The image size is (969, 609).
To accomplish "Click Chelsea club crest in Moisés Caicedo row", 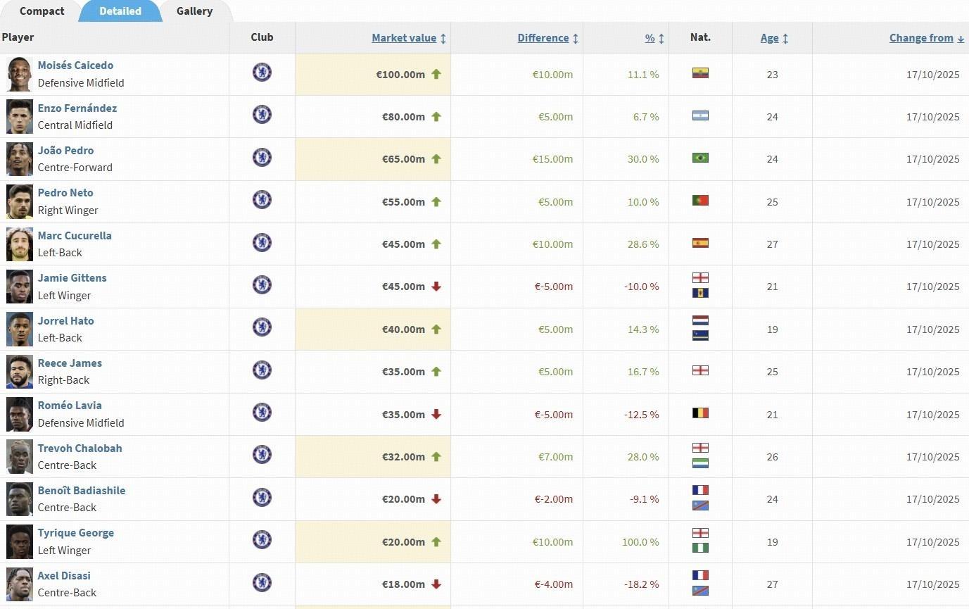I will (262, 73).
